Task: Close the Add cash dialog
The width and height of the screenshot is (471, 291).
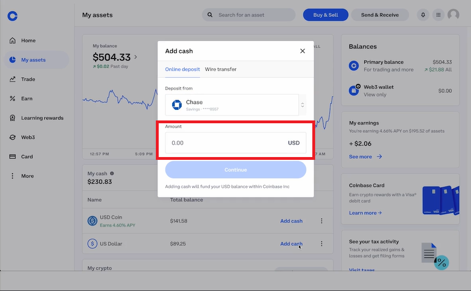Action: coord(303,51)
